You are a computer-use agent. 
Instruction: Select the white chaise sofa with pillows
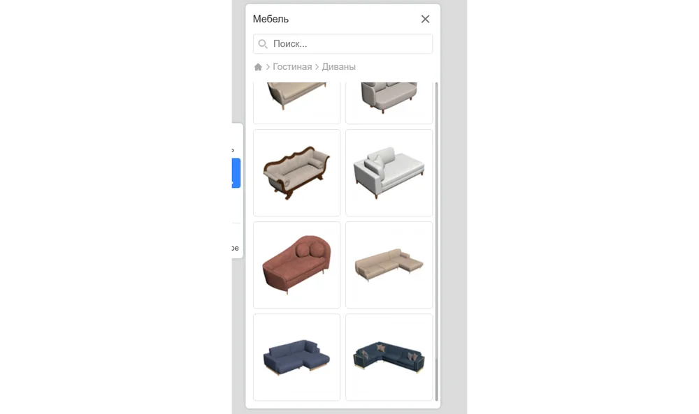point(389,172)
